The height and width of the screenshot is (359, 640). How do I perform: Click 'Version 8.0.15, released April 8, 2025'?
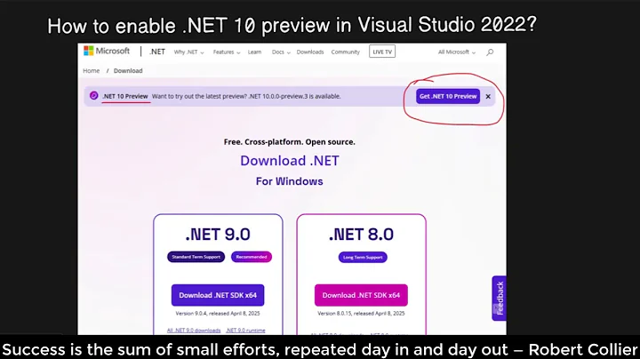tap(361, 314)
